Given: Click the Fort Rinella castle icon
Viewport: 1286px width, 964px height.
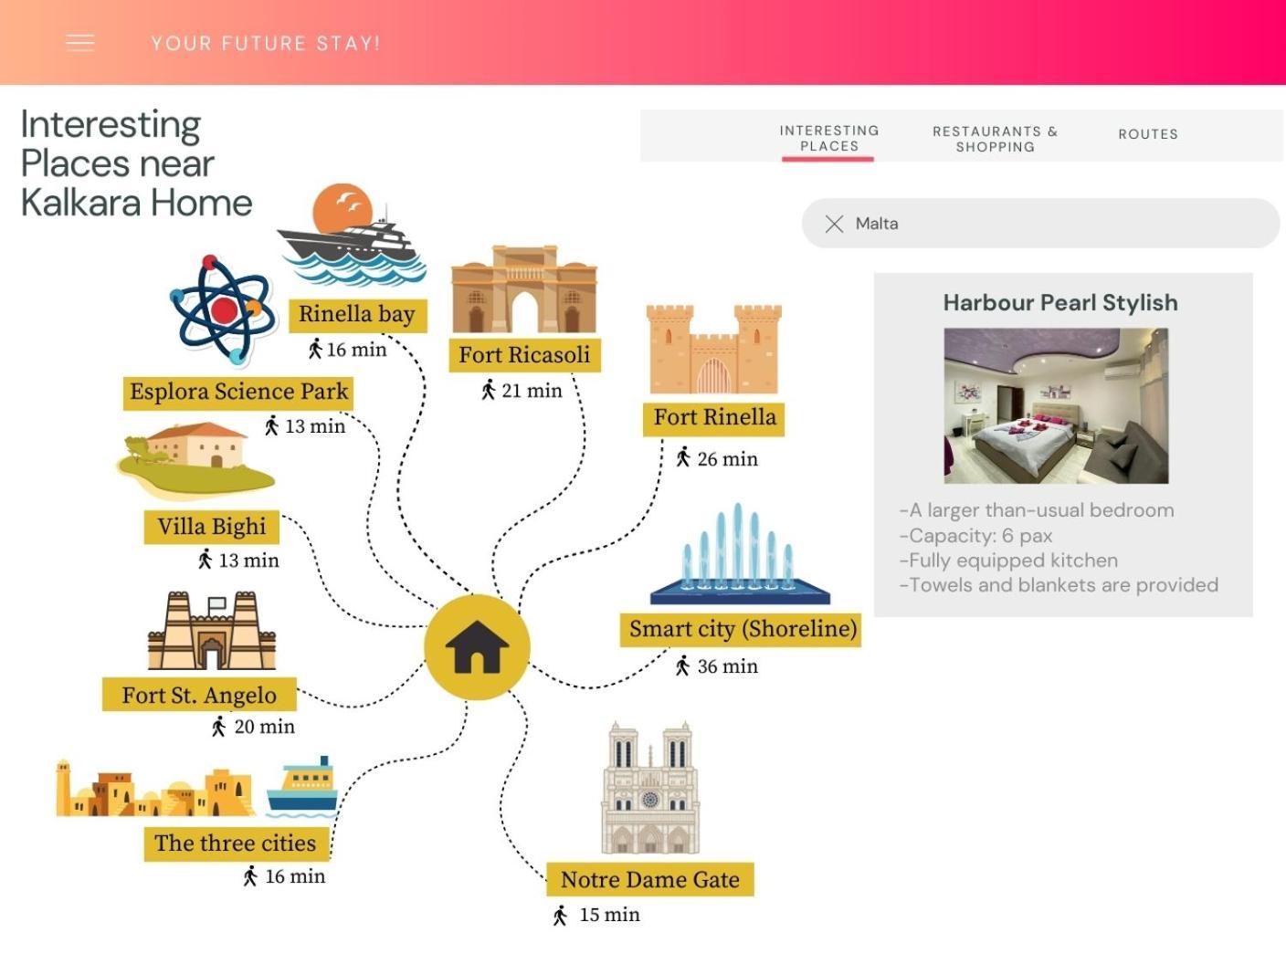Looking at the screenshot, I should (714, 350).
